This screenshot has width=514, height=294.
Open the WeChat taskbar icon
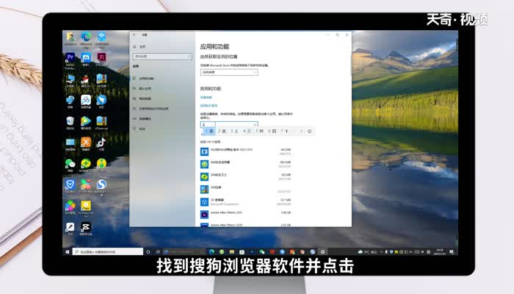tap(262, 251)
